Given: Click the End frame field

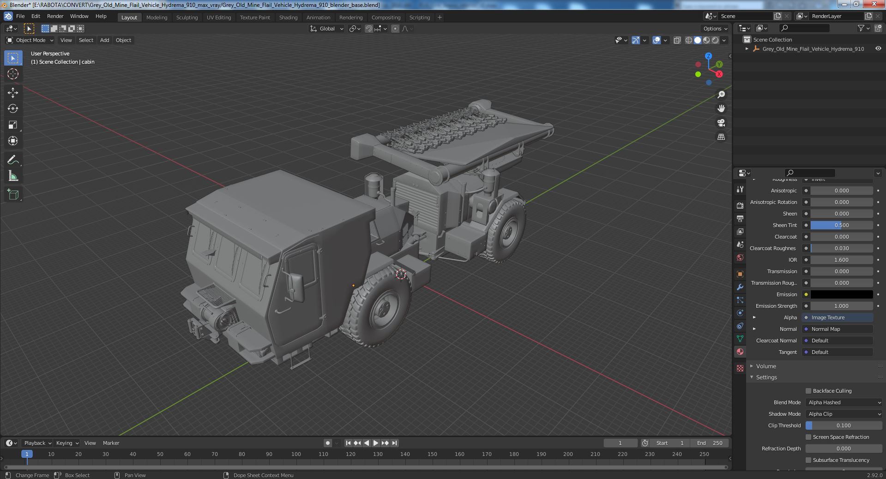Looking at the screenshot, I should pos(710,443).
